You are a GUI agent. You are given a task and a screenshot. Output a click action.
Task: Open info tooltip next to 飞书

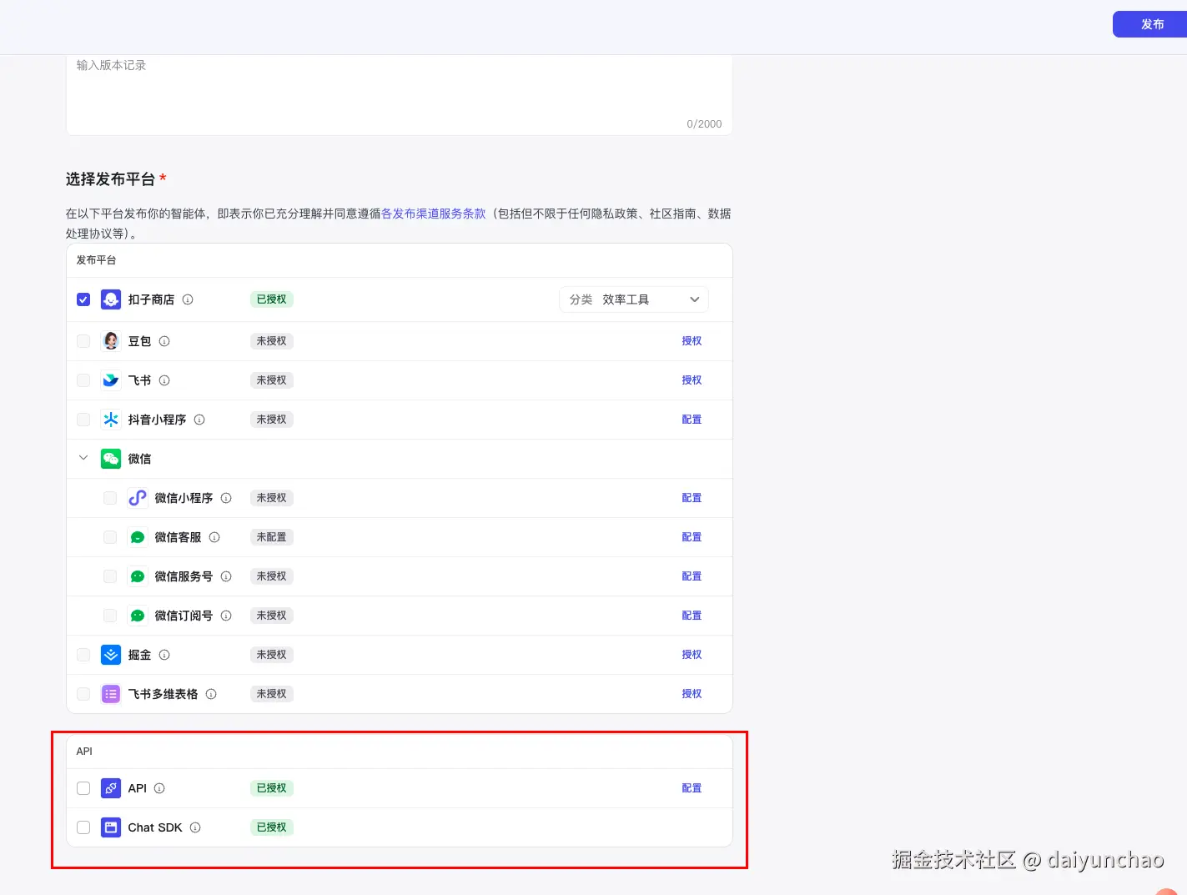[x=164, y=380]
